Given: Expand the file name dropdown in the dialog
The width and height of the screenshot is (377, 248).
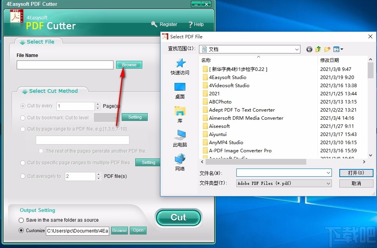Looking at the screenshot, I should (328, 172).
